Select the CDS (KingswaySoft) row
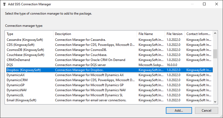This screenshot has width=223, height=118. pyautogui.click(x=109, y=45)
